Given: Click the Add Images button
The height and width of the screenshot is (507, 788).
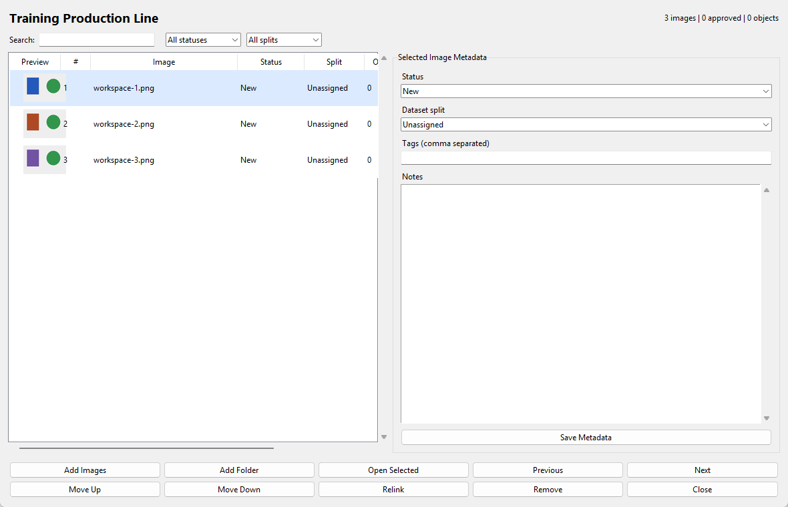Looking at the screenshot, I should (x=85, y=470).
